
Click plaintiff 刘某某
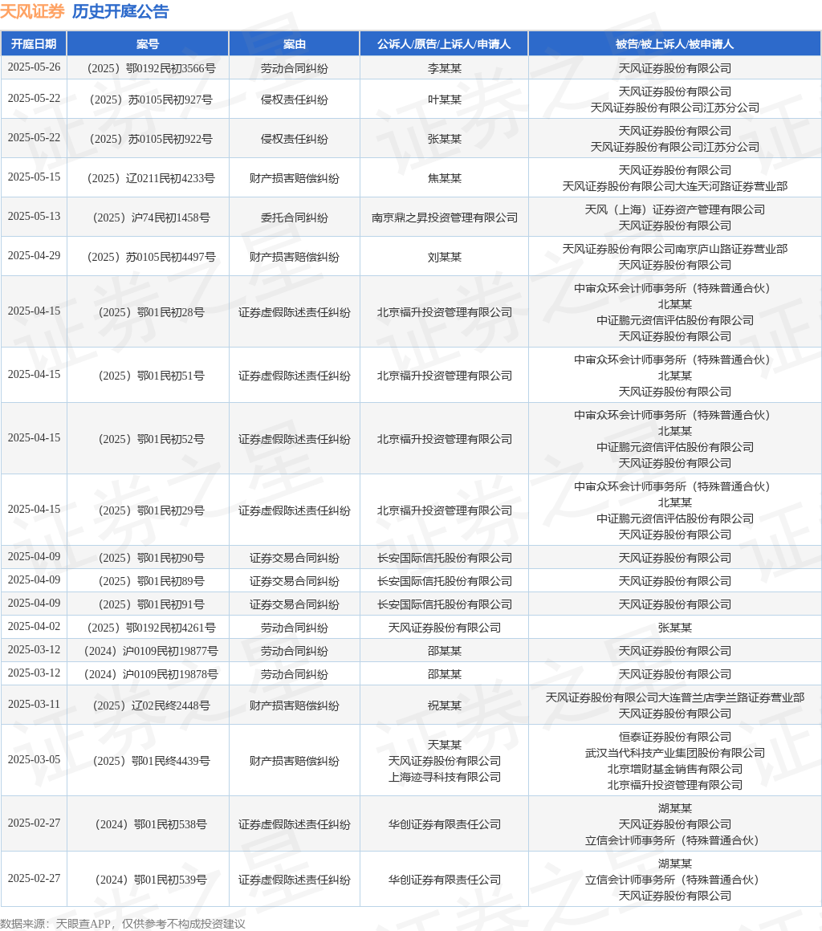tap(444, 257)
